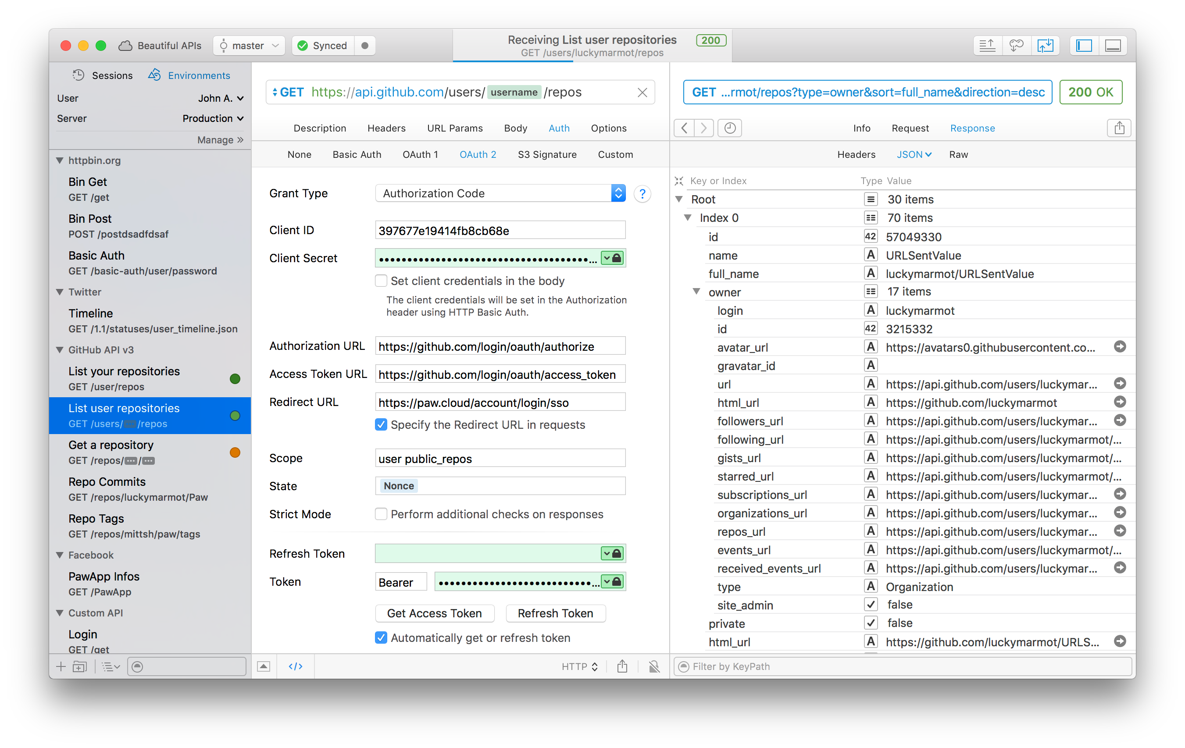This screenshot has width=1185, height=748.
Task: Open the import/export exchange icon
Action: click(x=1046, y=45)
